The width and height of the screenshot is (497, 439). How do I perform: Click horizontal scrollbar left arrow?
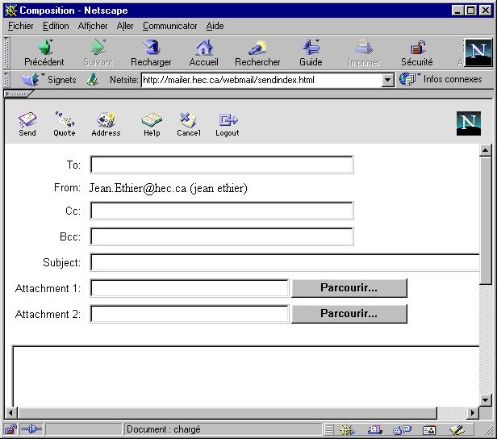(x=10, y=412)
